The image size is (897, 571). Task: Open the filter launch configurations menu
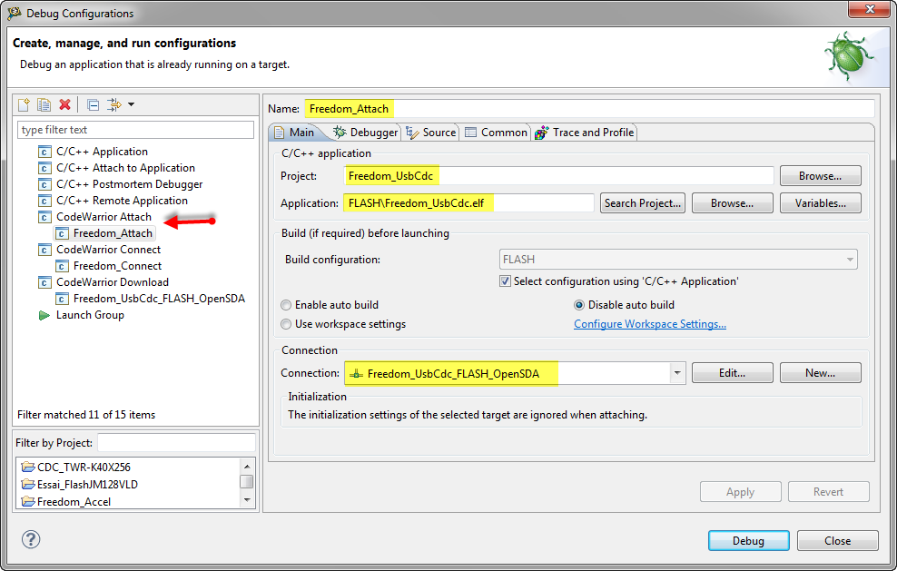tap(114, 103)
